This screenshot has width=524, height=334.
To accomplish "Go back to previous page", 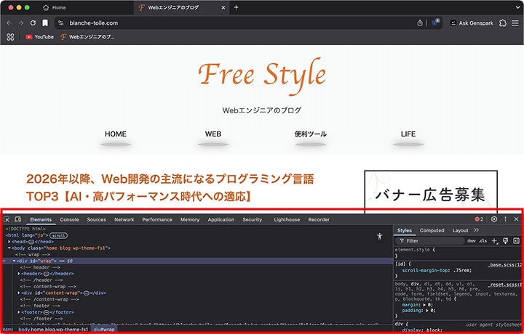I will 9,23.
